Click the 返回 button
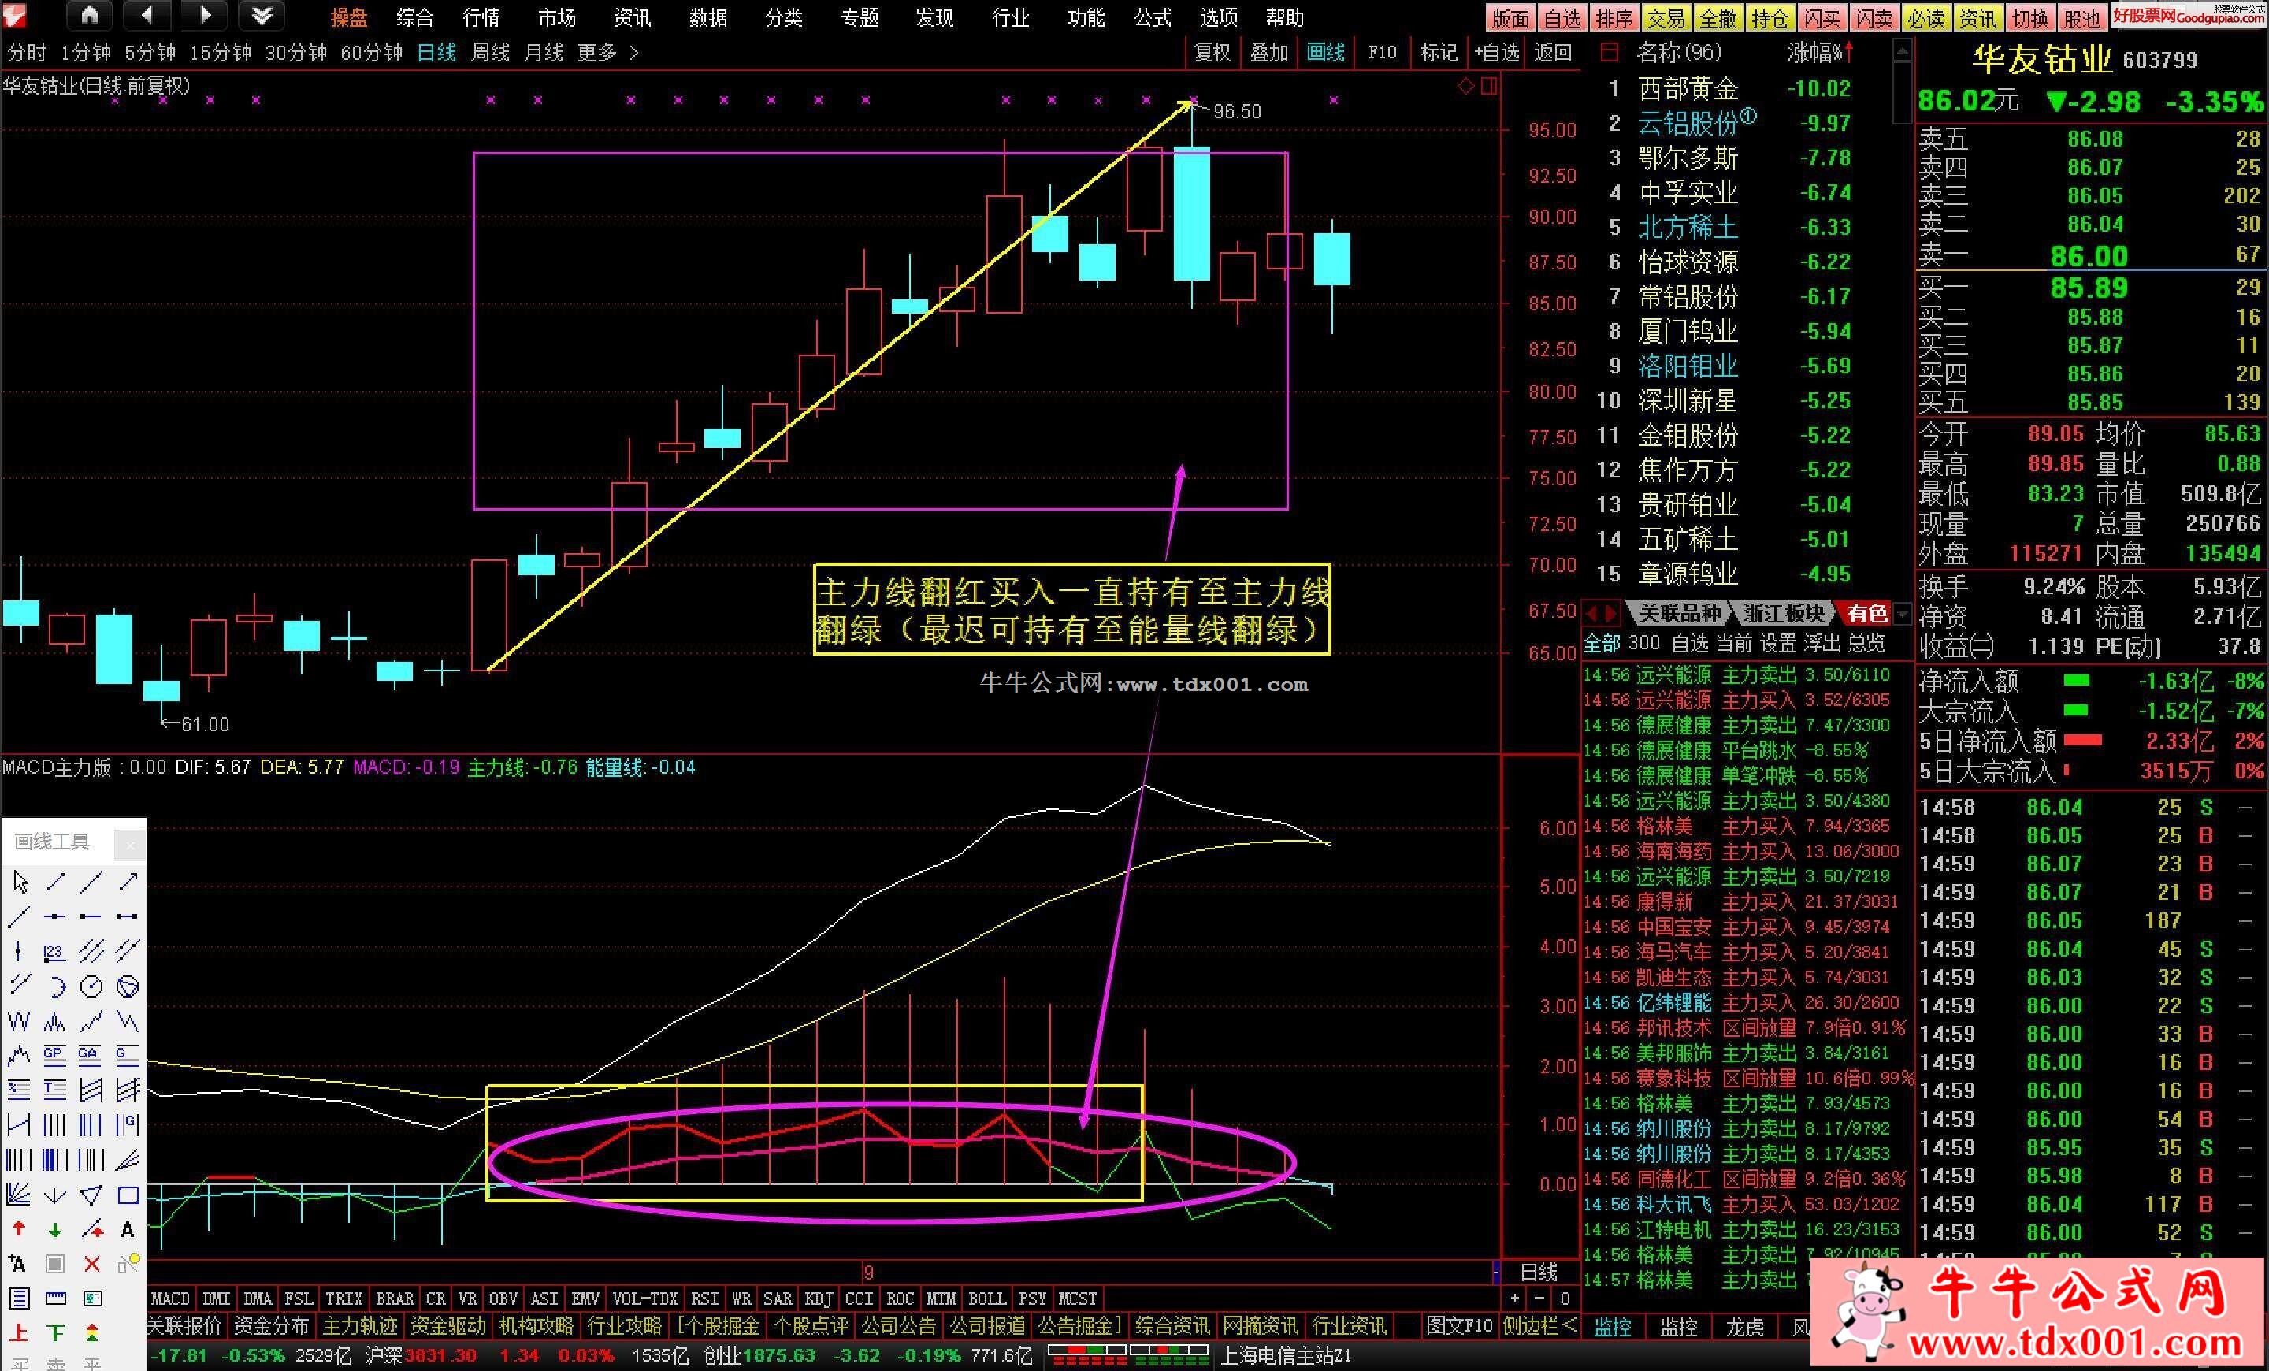This screenshot has width=2269, height=1371. pyautogui.click(x=1553, y=53)
